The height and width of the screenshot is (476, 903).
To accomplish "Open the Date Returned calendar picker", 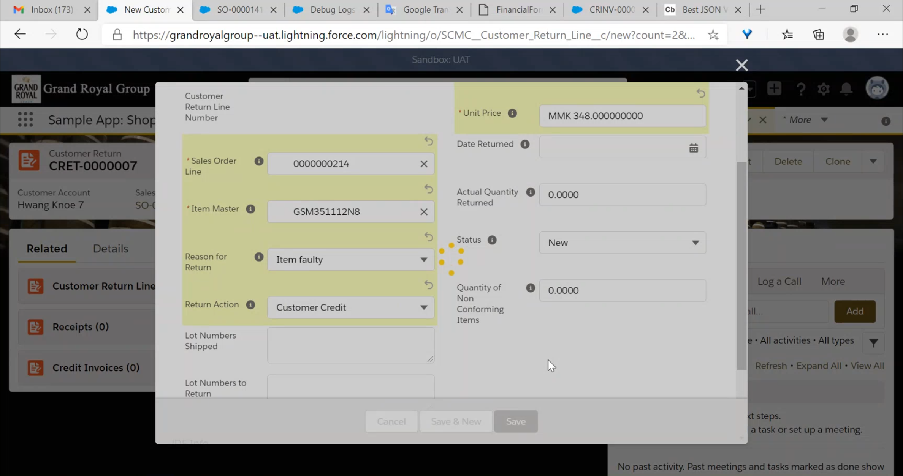I will (x=693, y=148).
